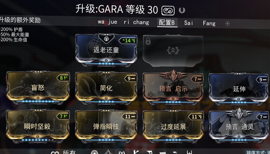Viewport: 270px width, 154px height.
Task: Click the 14 drain polarity badge
Action: [x=128, y=41]
